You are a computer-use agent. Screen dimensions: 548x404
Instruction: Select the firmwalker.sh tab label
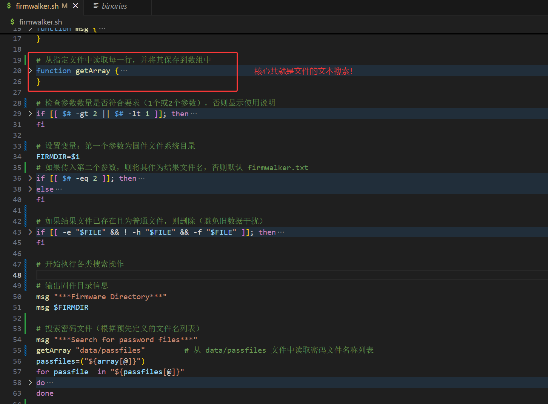(37, 6)
